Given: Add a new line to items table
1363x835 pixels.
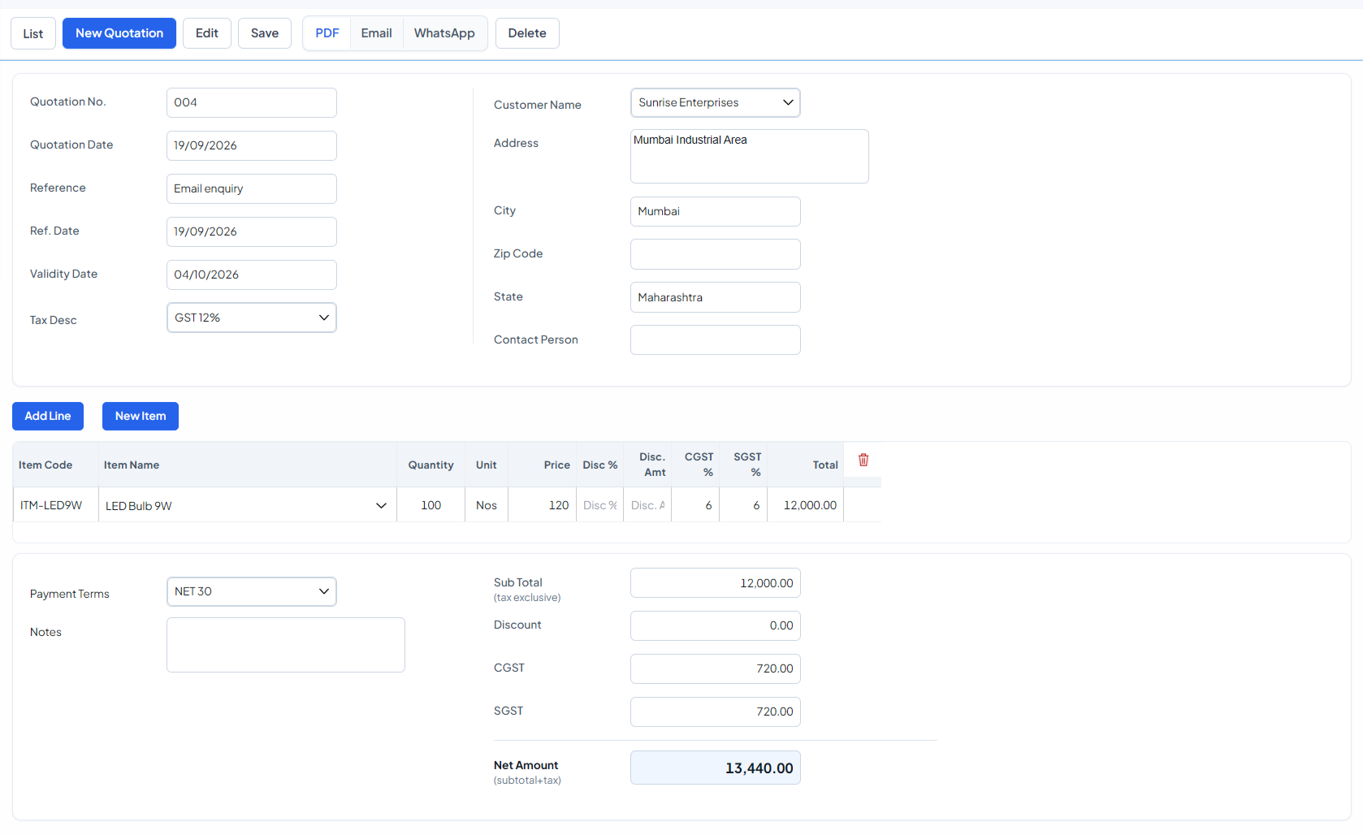Looking at the screenshot, I should point(48,416).
